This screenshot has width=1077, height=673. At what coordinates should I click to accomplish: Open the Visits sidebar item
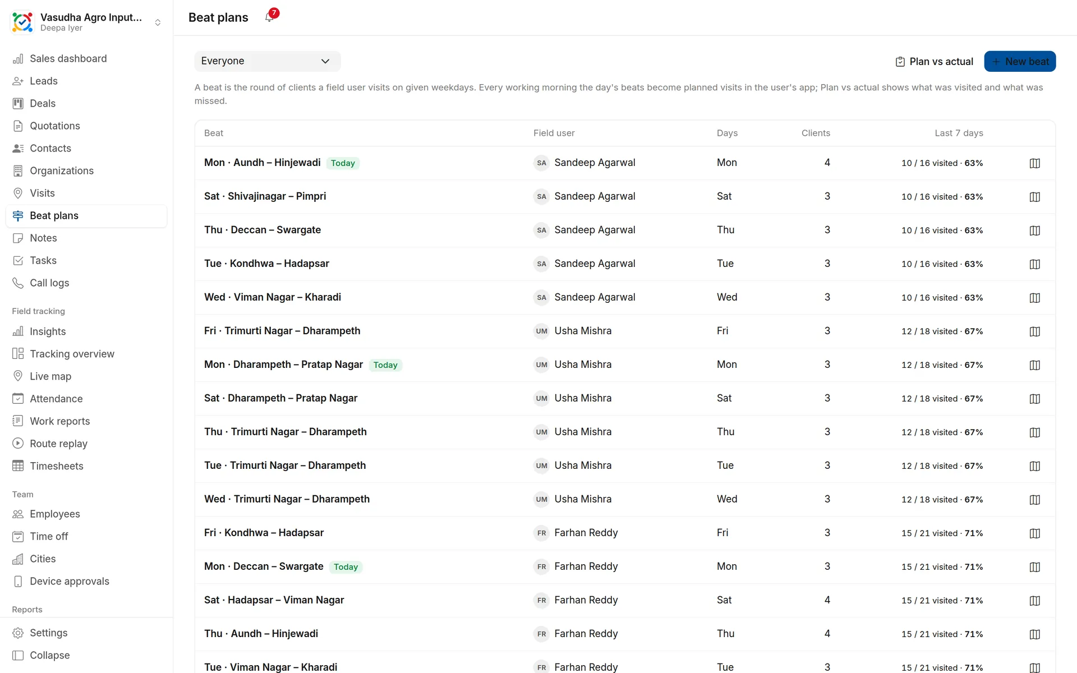pyautogui.click(x=86, y=193)
